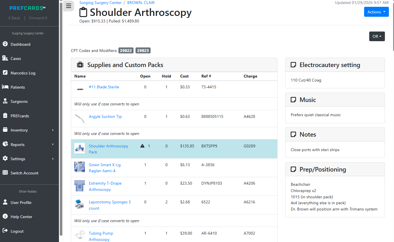Screen dimensions: 394x242
Task: Open Tubing Pump Arthroscopy link
Action: pyautogui.click(x=101, y=236)
